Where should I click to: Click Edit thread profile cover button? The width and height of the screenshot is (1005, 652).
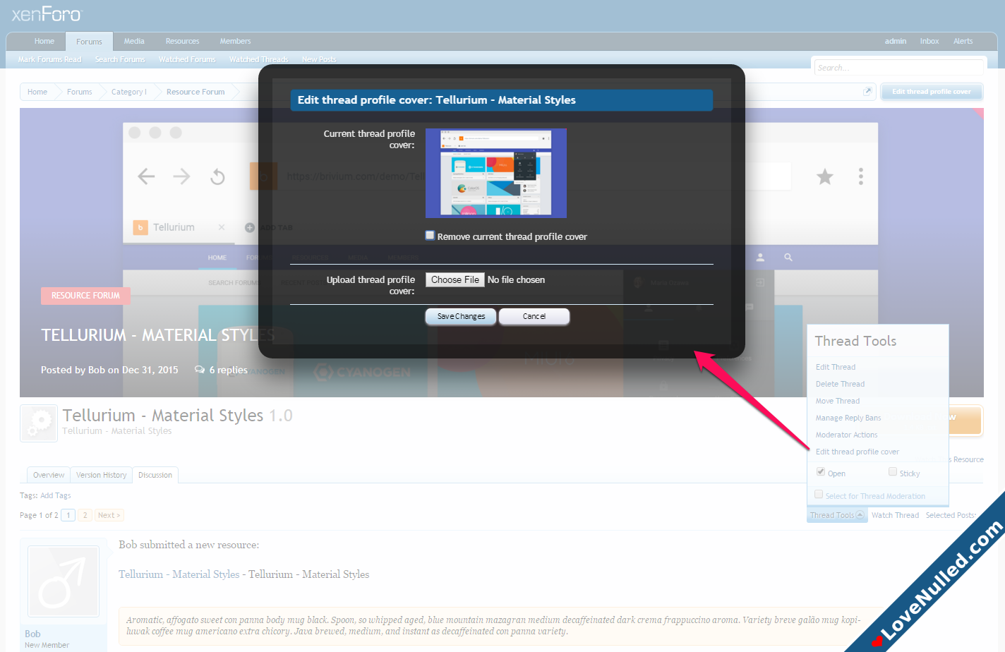(x=932, y=92)
